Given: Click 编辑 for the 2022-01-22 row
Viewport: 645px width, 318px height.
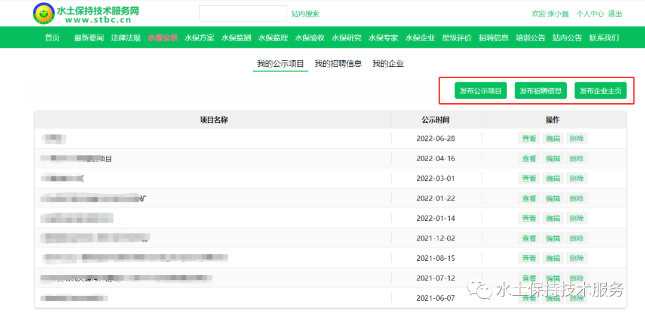Looking at the screenshot, I should coord(553,199).
